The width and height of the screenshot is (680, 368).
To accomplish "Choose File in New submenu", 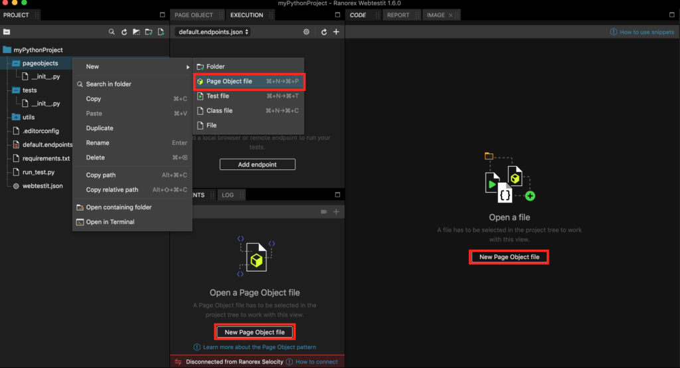I will point(249,125).
